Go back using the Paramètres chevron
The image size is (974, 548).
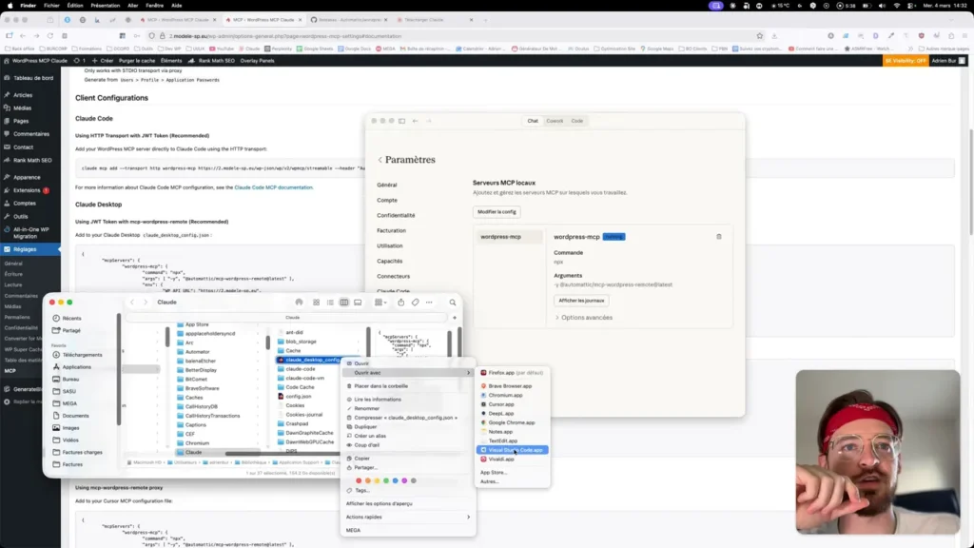(380, 160)
